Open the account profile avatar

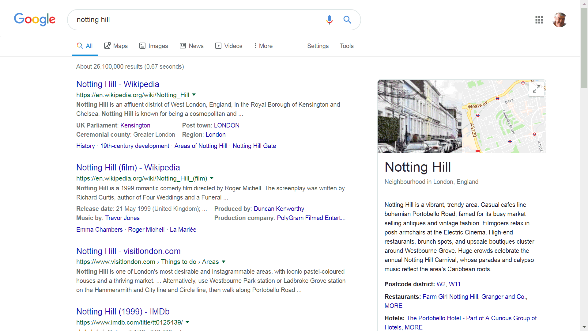coord(560,20)
